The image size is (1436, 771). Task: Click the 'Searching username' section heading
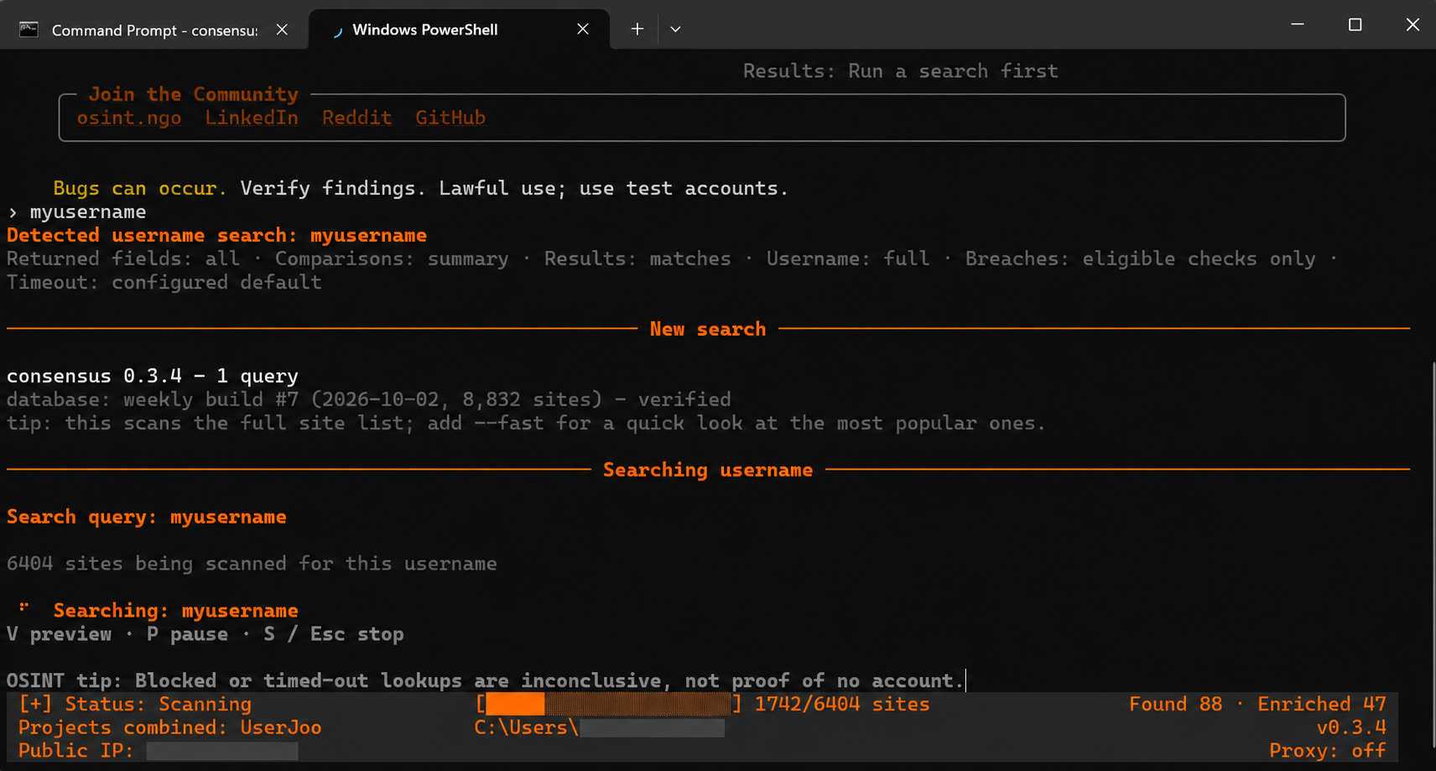coord(708,470)
